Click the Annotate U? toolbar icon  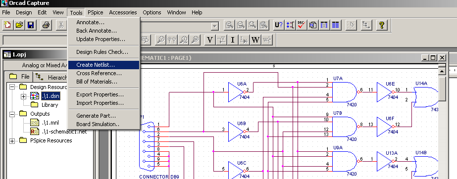tap(279, 25)
